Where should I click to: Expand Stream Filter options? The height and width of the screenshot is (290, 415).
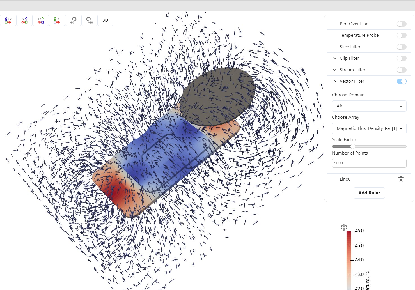[x=335, y=70]
